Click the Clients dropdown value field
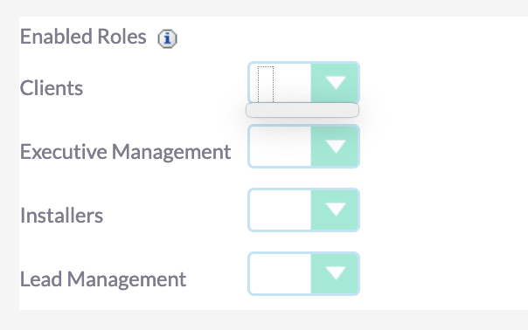 point(280,82)
